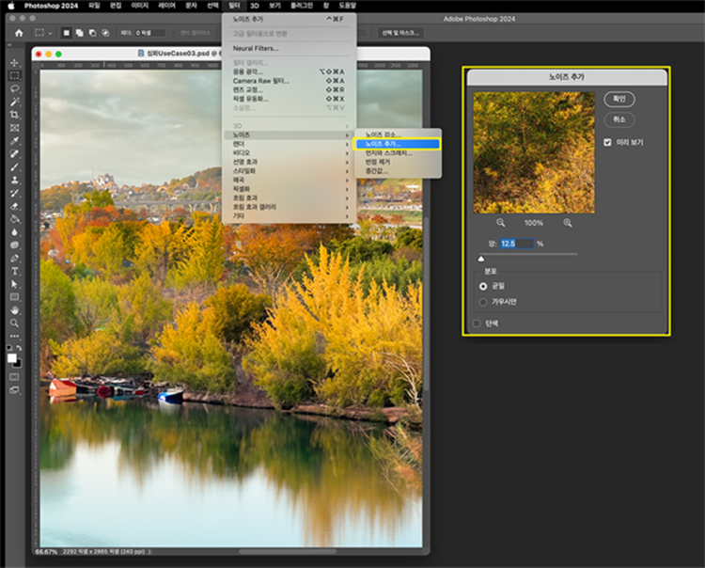
Task: Select the Zoom tool in toolbar
Action: point(14,323)
